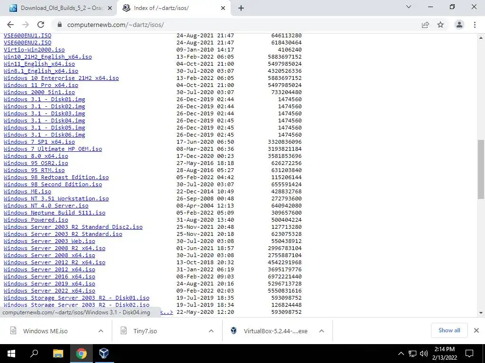Click Windows 7 SP1 x64.iso link

point(39,142)
